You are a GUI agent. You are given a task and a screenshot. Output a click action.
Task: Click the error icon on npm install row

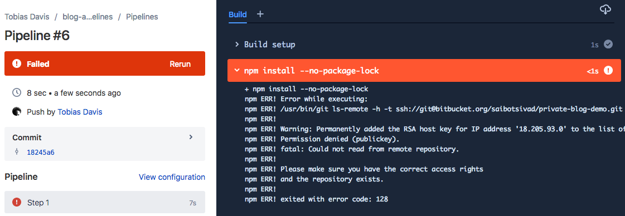[608, 70]
